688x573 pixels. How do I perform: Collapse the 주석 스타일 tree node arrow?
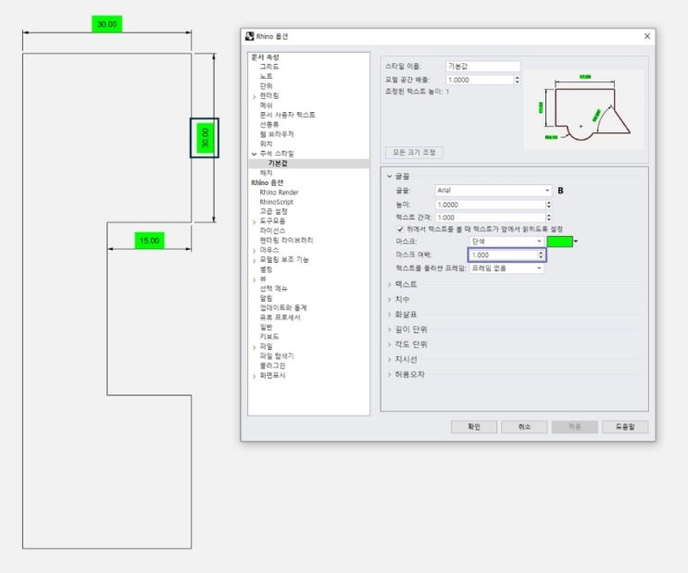coord(254,154)
